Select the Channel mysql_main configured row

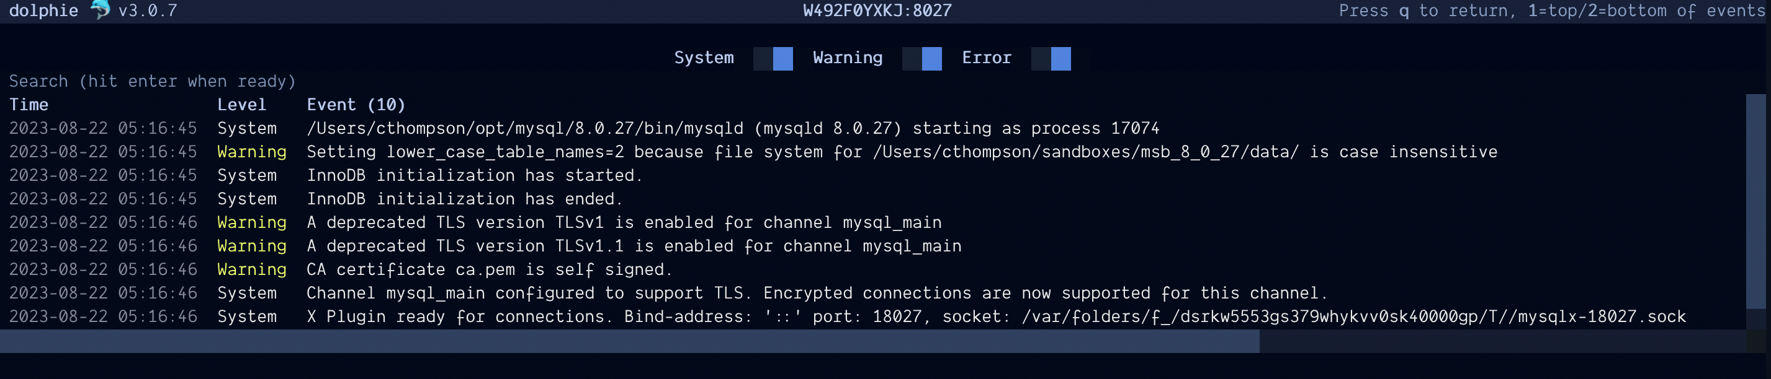[x=873, y=293]
